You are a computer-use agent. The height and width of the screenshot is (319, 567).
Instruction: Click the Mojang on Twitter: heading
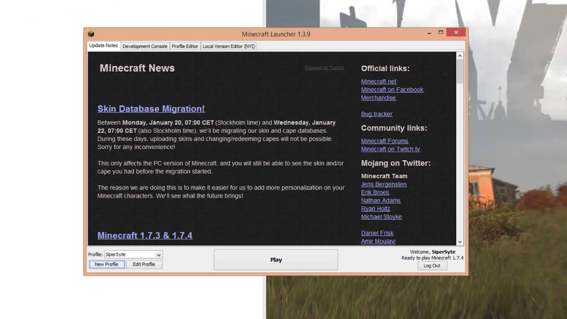(396, 163)
